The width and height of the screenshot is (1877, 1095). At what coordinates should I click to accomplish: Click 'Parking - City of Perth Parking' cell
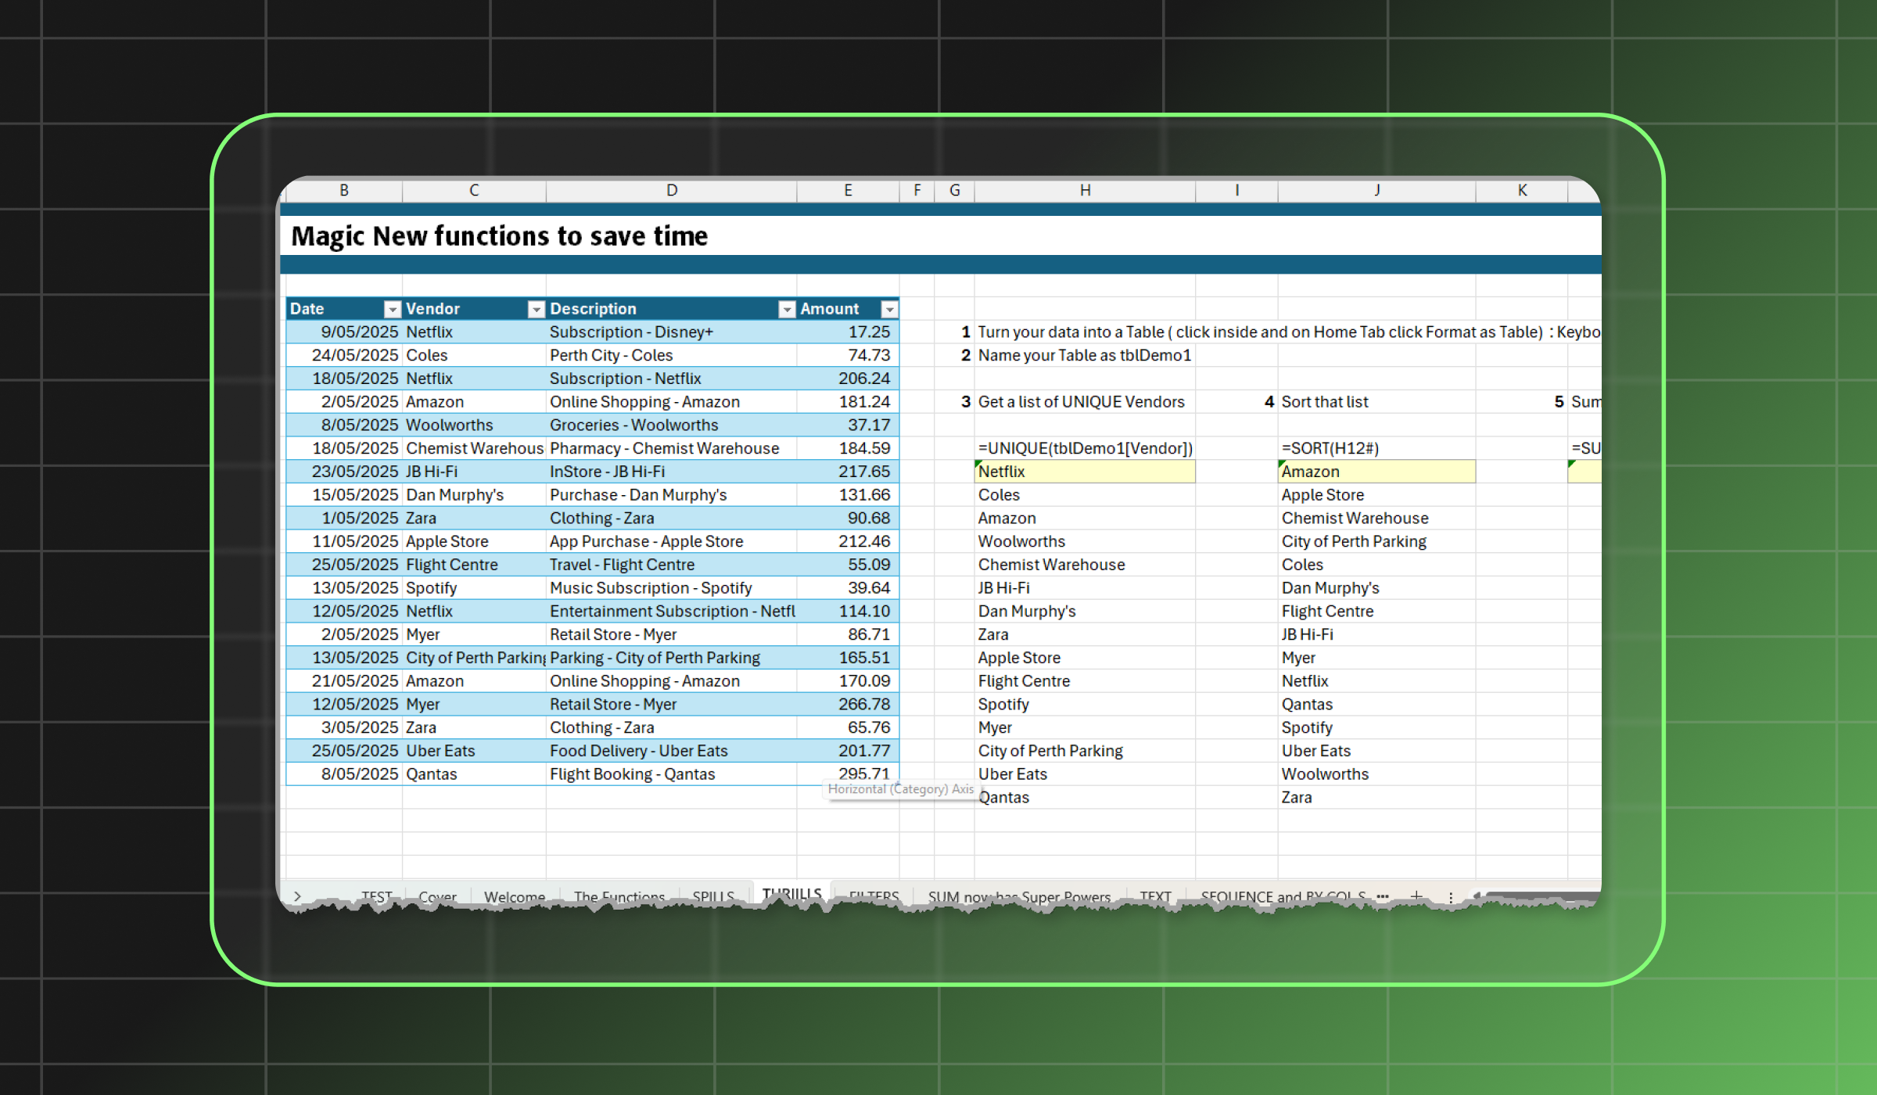(x=671, y=658)
